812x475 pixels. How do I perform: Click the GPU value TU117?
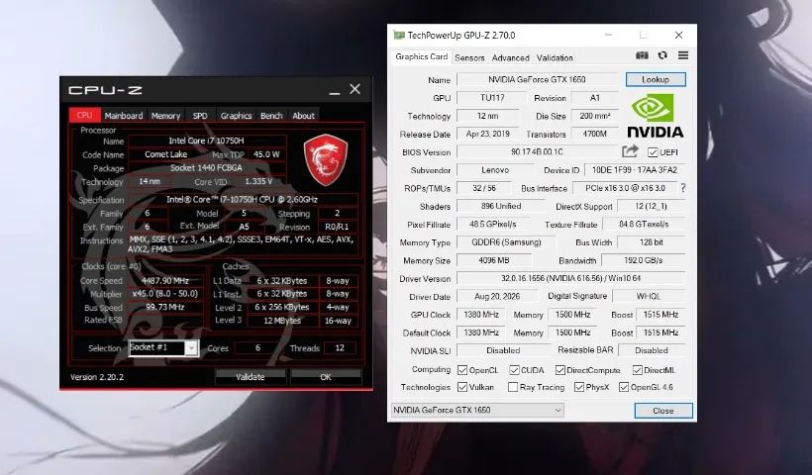pos(492,97)
